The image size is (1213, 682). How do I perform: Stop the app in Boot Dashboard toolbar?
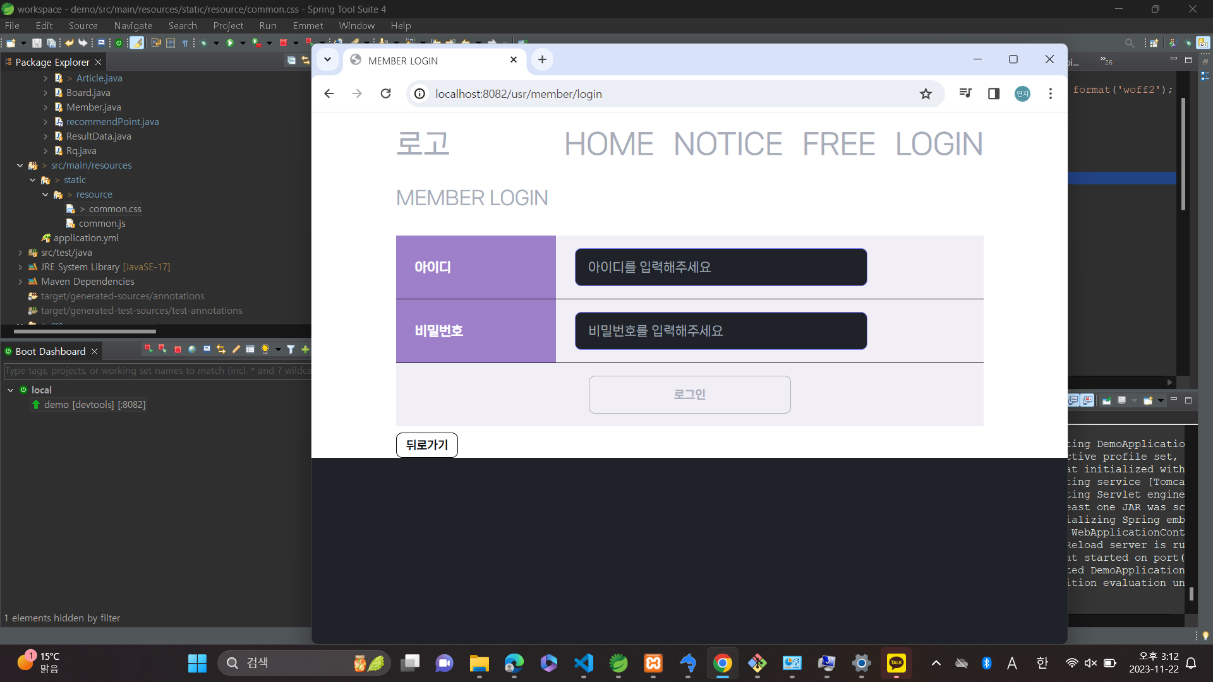coord(178,349)
